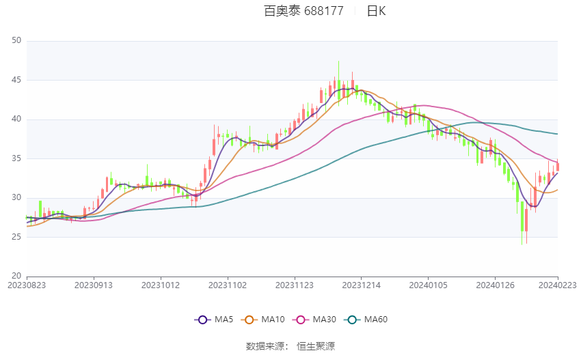581x353 pixels.
Task: Select the 20231214 date axis label
Action: [362, 285]
